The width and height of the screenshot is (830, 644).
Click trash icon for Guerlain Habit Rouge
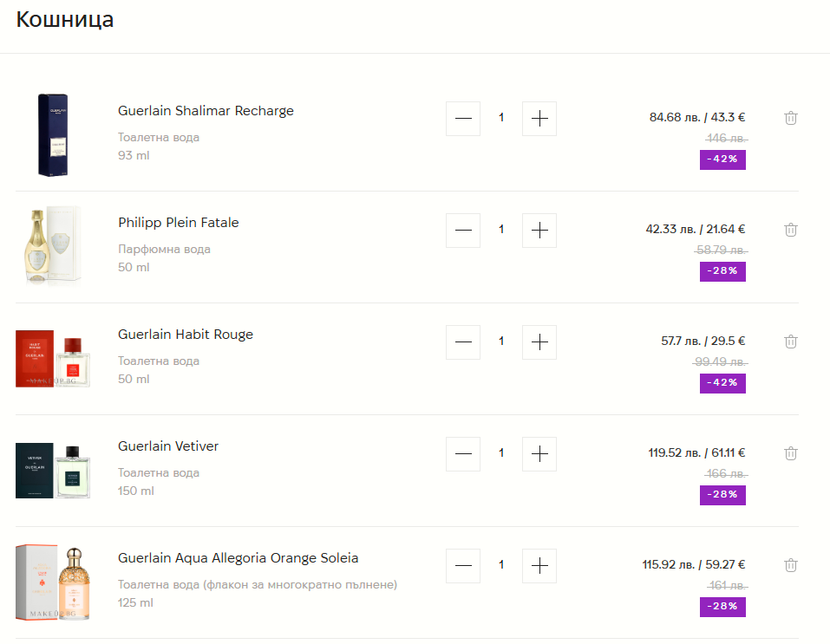tap(790, 342)
